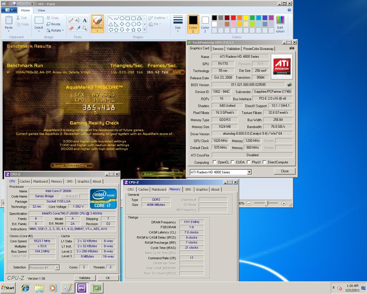This screenshot has width=367, height=294.
Task: Click the GPU-Z Name field value
Action: pos(240,57)
